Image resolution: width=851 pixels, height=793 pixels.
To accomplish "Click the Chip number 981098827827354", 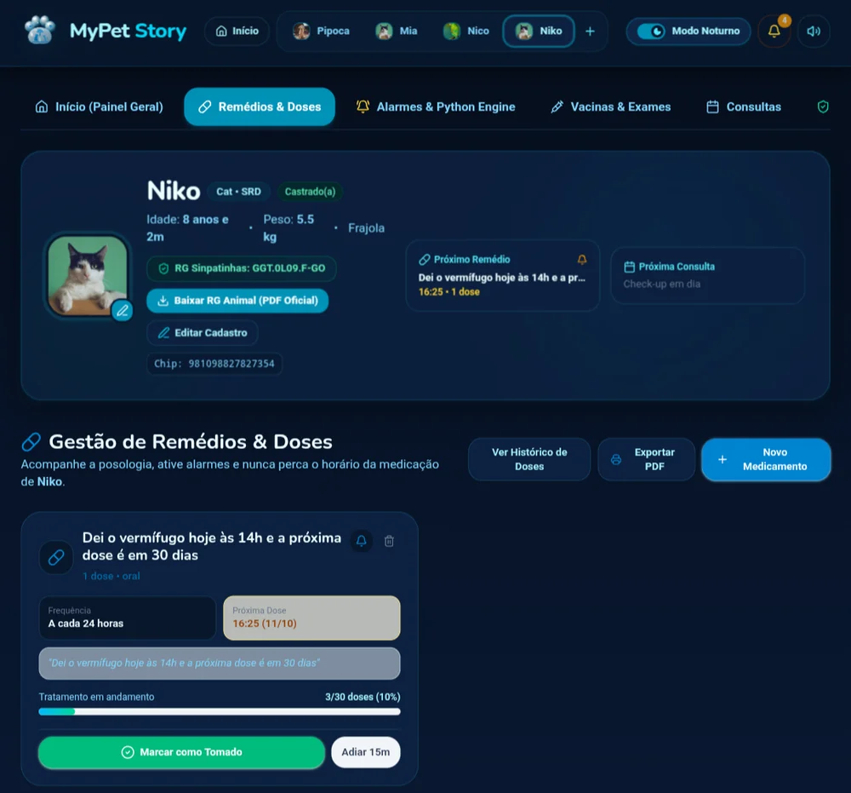I will pos(214,364).
